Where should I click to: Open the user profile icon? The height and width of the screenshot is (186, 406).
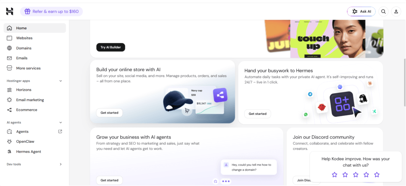[x=396, y=11]
